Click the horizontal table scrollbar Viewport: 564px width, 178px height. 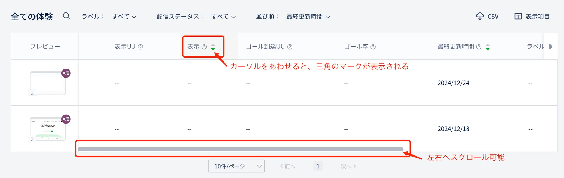pyautogui.click(x=240, y=149)
